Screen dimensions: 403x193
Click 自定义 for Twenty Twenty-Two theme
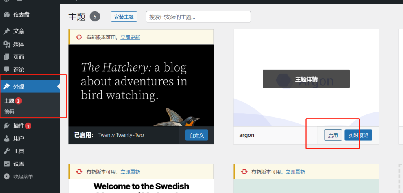coord(196,135)
